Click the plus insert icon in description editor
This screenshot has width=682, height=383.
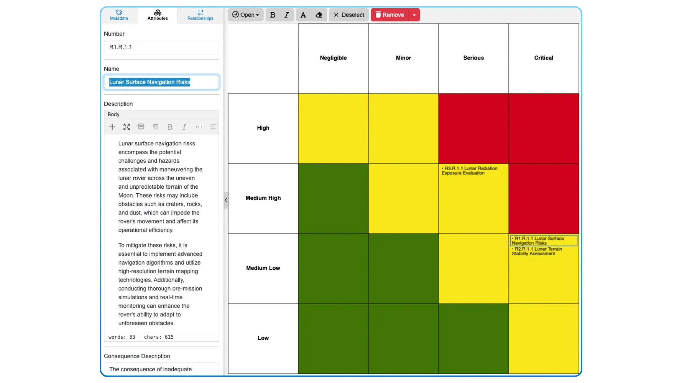tap(112, 127)
